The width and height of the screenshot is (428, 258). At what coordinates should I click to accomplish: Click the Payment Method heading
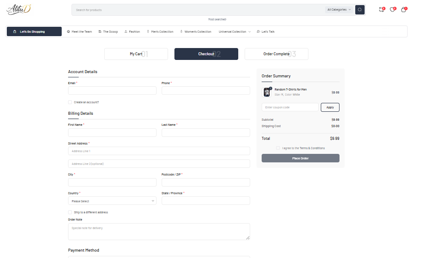(83, 250)
